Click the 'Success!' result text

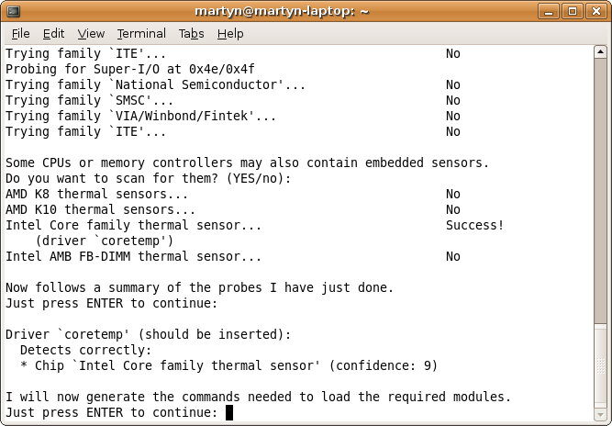475,225
